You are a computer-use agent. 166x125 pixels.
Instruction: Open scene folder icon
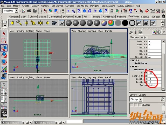pos(29,11)
